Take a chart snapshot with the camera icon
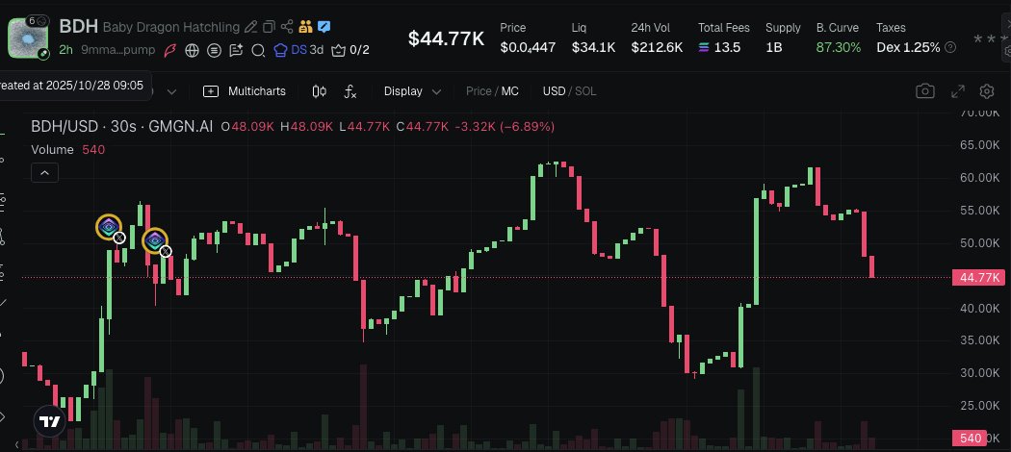The width and height of the screenshot is (1011, 452). coord(924,91)
